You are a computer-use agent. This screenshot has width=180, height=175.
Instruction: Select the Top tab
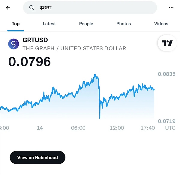(x=16, y=24)
